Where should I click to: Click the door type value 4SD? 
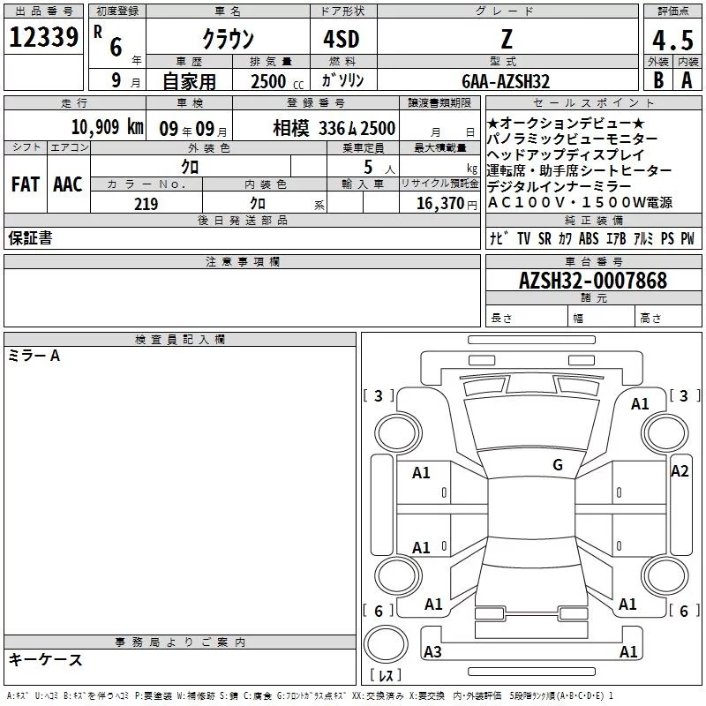click(x=342, y=40)
